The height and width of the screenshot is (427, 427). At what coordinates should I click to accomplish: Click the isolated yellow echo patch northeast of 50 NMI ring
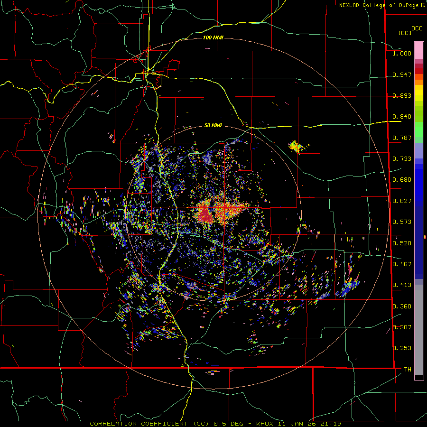click(295, 146)
